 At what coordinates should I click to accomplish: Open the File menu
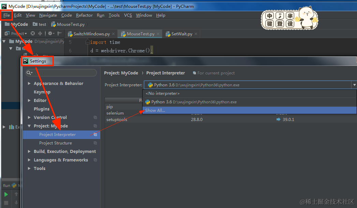point(6,15)
